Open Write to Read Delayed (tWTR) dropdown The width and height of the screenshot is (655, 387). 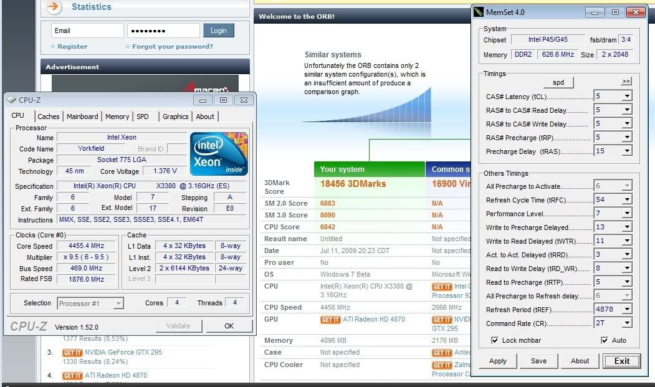(626, 241)
